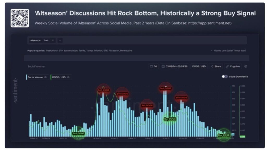Open the 03/03/24 - 03/03/26 date range picker

click(174, 66)
